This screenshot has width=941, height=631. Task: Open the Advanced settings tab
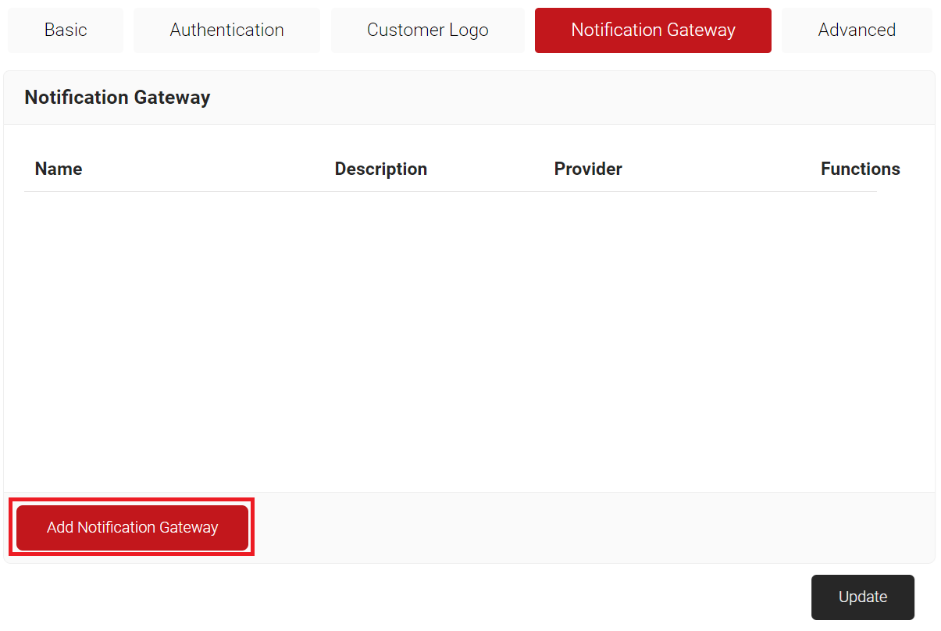(x=856, y=30)
